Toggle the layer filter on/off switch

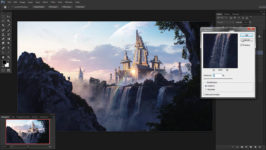[x=251, y=18]
